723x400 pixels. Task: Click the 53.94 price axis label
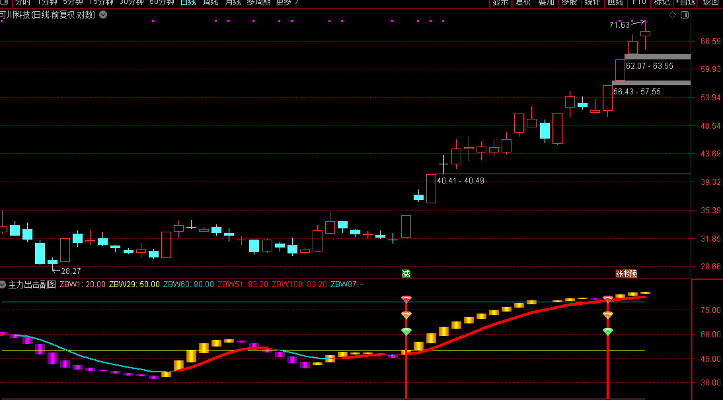[710, 98]
